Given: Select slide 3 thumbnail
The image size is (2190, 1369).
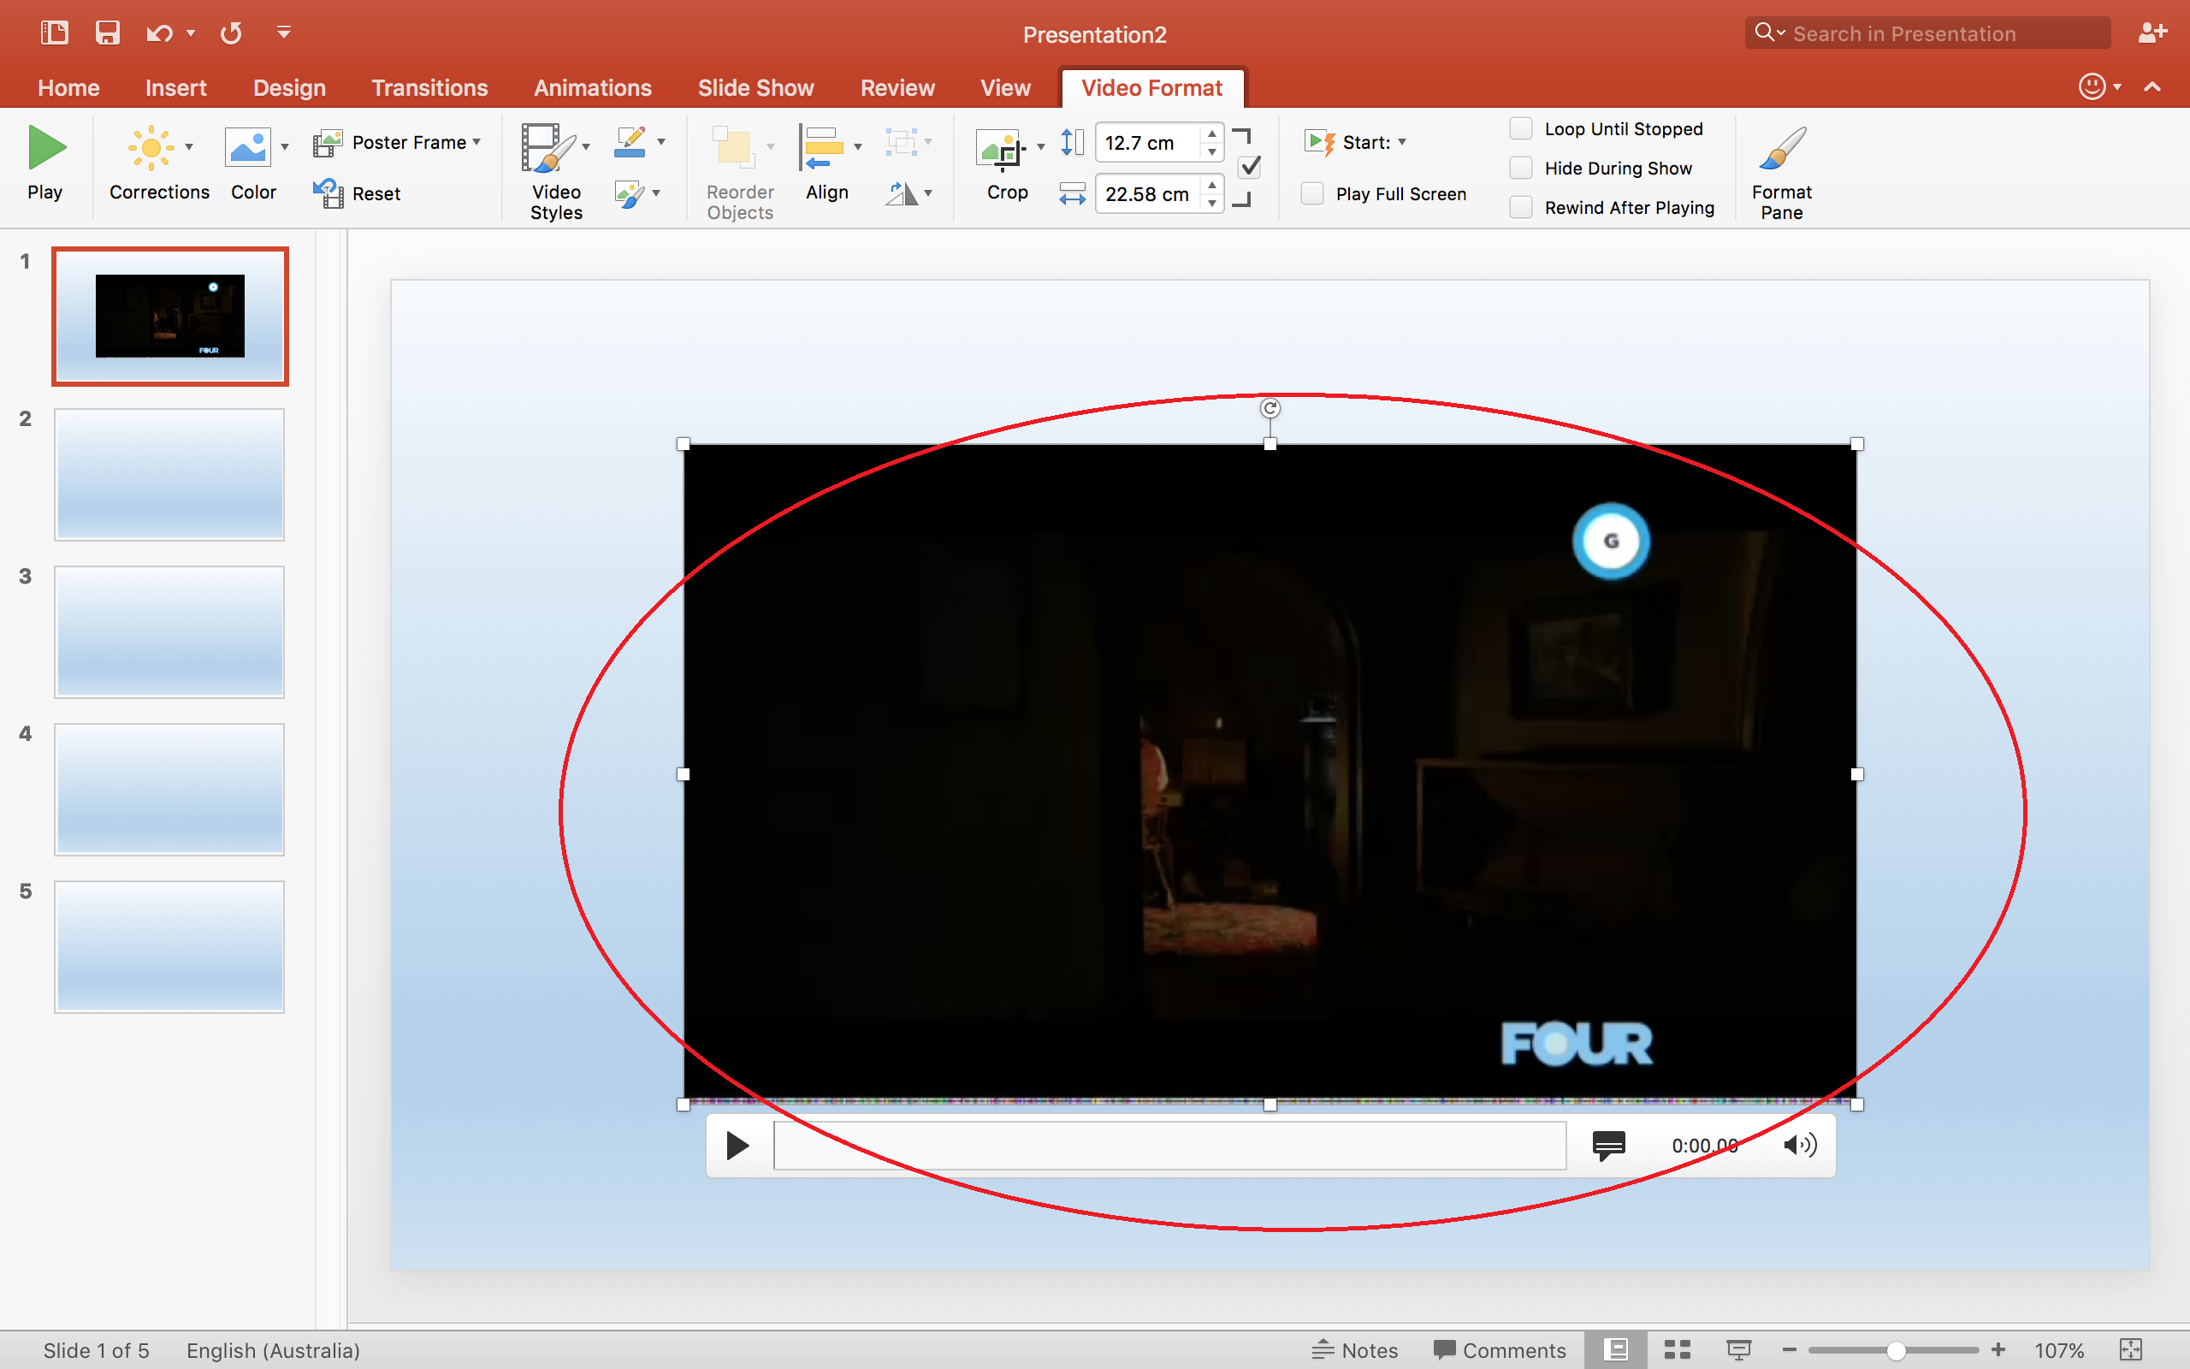Looking at the screenshot, I should (x=169, y=632).
